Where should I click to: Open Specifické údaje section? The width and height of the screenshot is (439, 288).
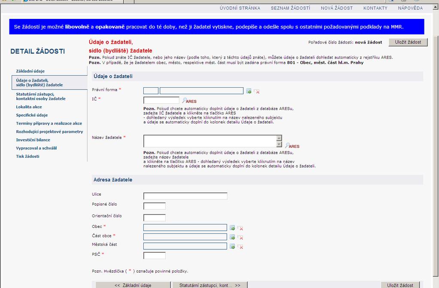(32, 115)
